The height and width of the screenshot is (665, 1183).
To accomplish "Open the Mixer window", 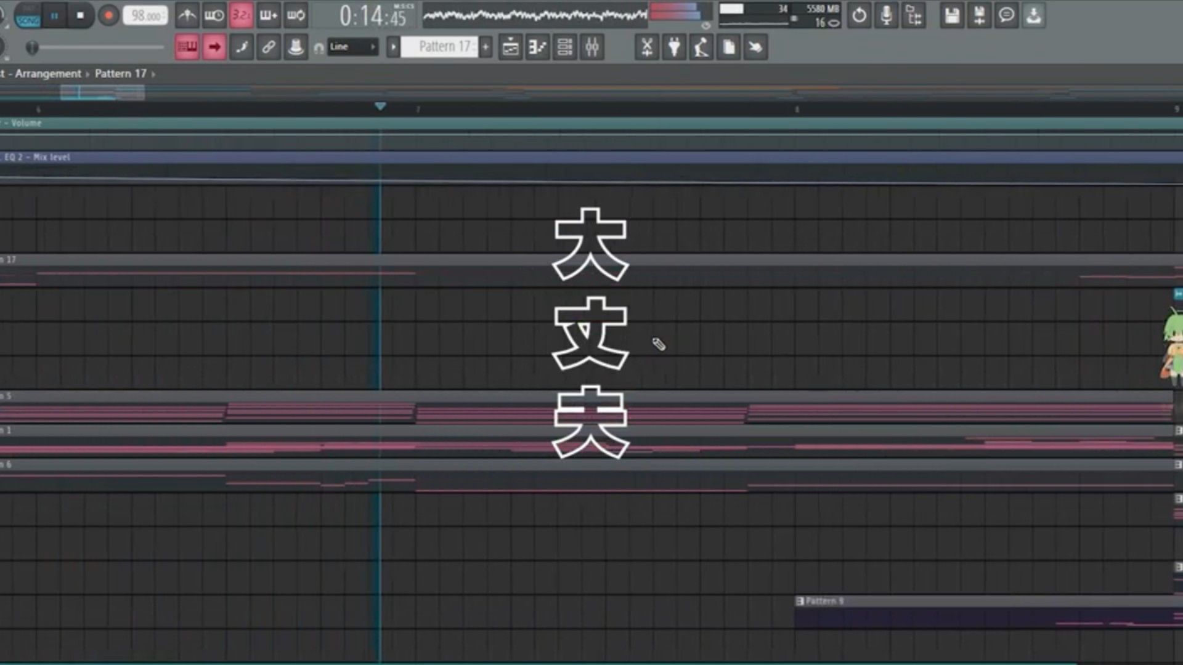I will click(591, 47).
